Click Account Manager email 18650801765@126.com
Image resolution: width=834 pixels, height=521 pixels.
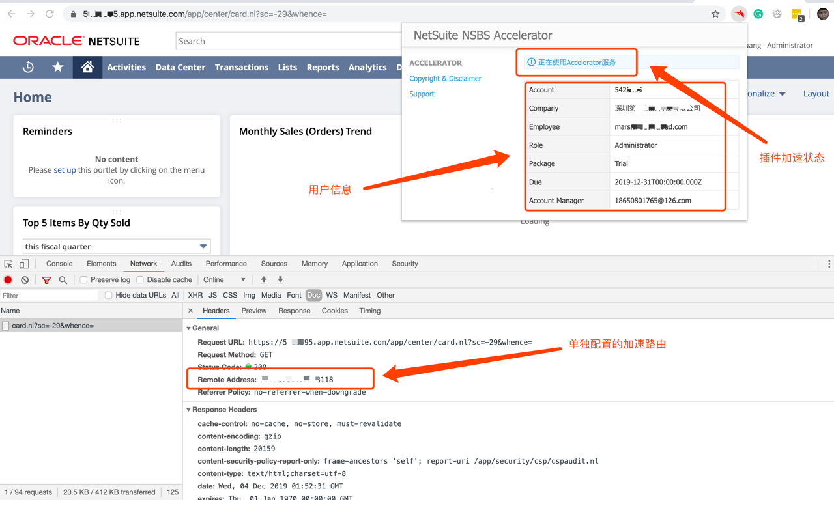pyautogui.click(x=653, y=201)
